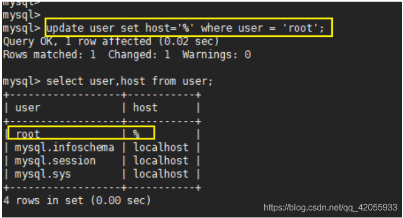The width and height of the screenshot is (403, 218).
Task: Click localhost next to mysql.sys
Action: pyautogui.click(x=161, y=174)
